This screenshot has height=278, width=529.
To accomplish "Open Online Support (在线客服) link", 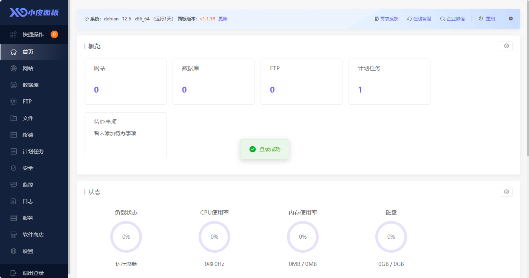I will tap(419, 19).
